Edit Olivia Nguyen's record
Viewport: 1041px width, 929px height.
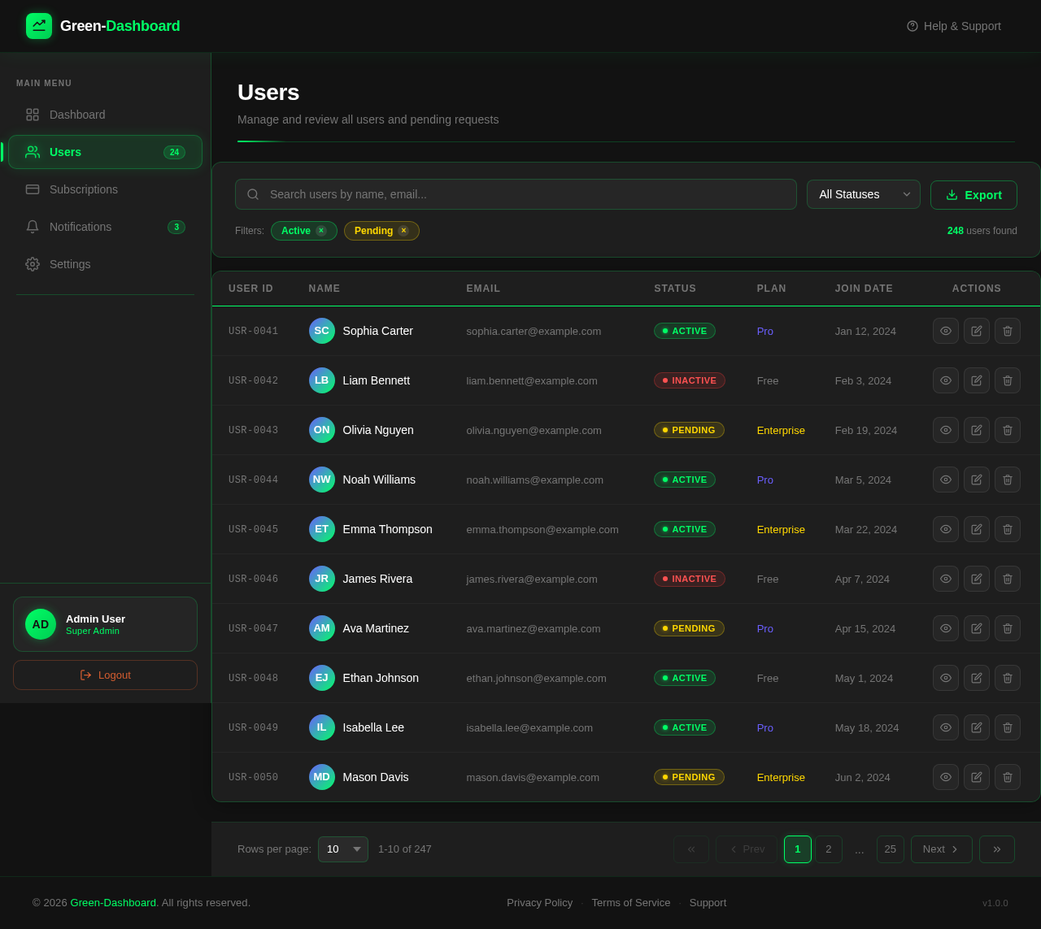tap(977, 430)
